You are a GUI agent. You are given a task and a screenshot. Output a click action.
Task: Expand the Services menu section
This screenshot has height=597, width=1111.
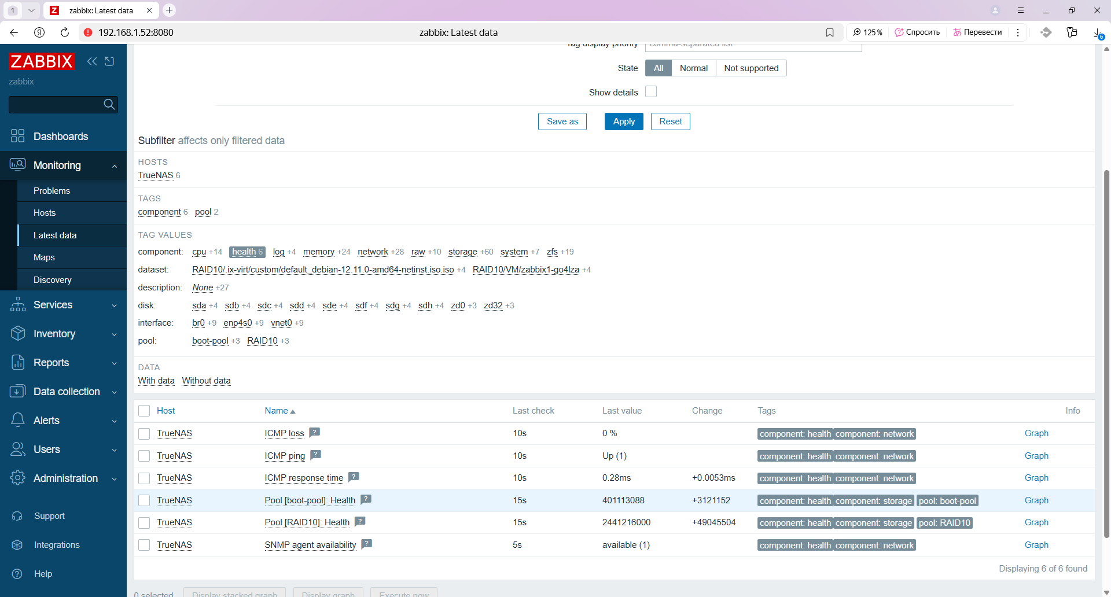[64, 305]
